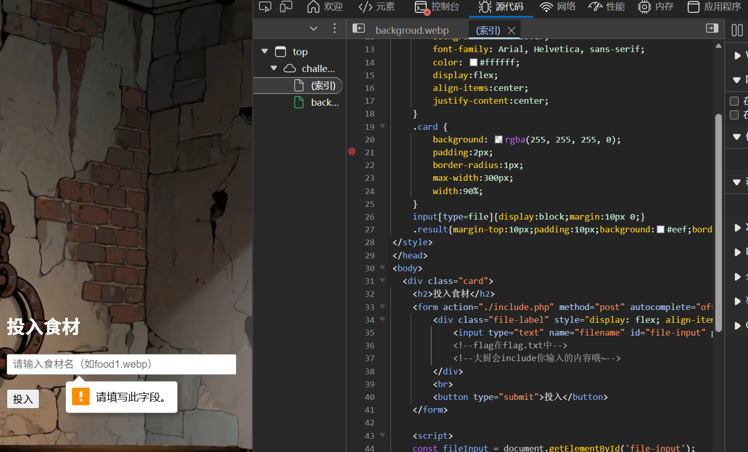The height and width of the screenshot is (452, 748).
Task: Hide the file navigator sidebar icon
Action: click(359, 29)
